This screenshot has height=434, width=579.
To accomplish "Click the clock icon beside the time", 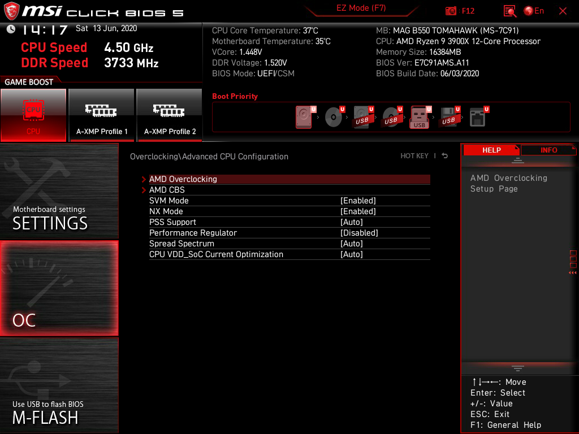I will (x=11, y=29).
